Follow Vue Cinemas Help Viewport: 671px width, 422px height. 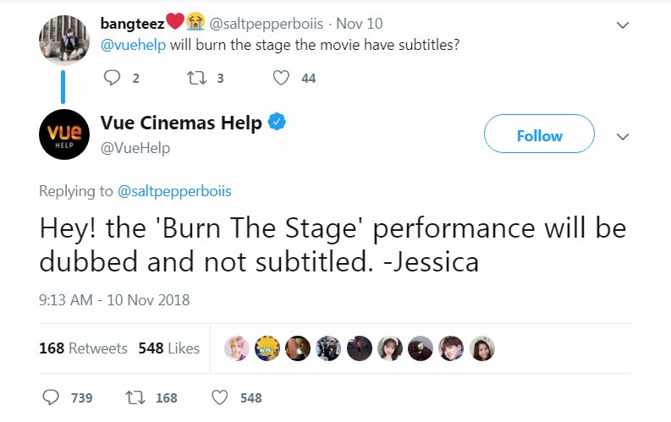[539, 134]
